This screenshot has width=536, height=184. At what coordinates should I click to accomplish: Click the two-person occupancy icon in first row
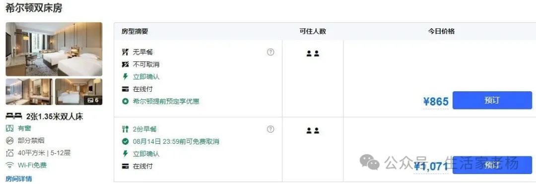[313, 53]
